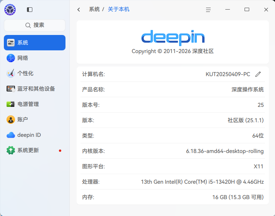This screenshot has width=275, height=216.
Task: Click the 处理器 label
Action: 91,182
